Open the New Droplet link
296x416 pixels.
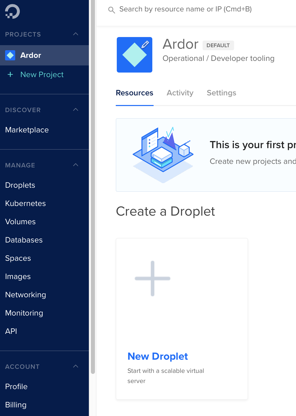click(158, 356)
